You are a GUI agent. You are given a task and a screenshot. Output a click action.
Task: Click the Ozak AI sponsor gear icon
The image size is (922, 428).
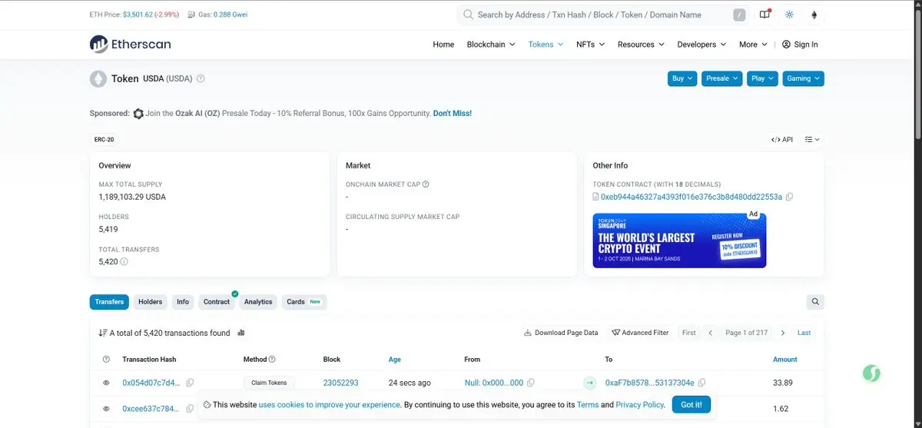tap(138, 114)
